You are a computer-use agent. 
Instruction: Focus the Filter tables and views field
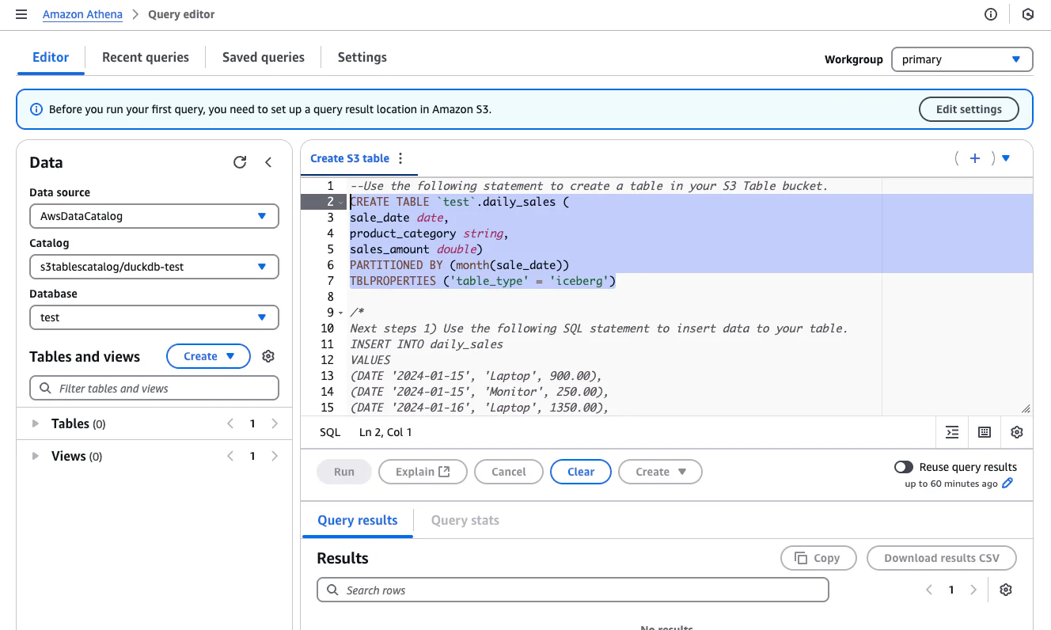(x=154, y=388)
